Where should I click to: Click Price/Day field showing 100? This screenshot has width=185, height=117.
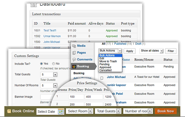[x=76, y=97]
